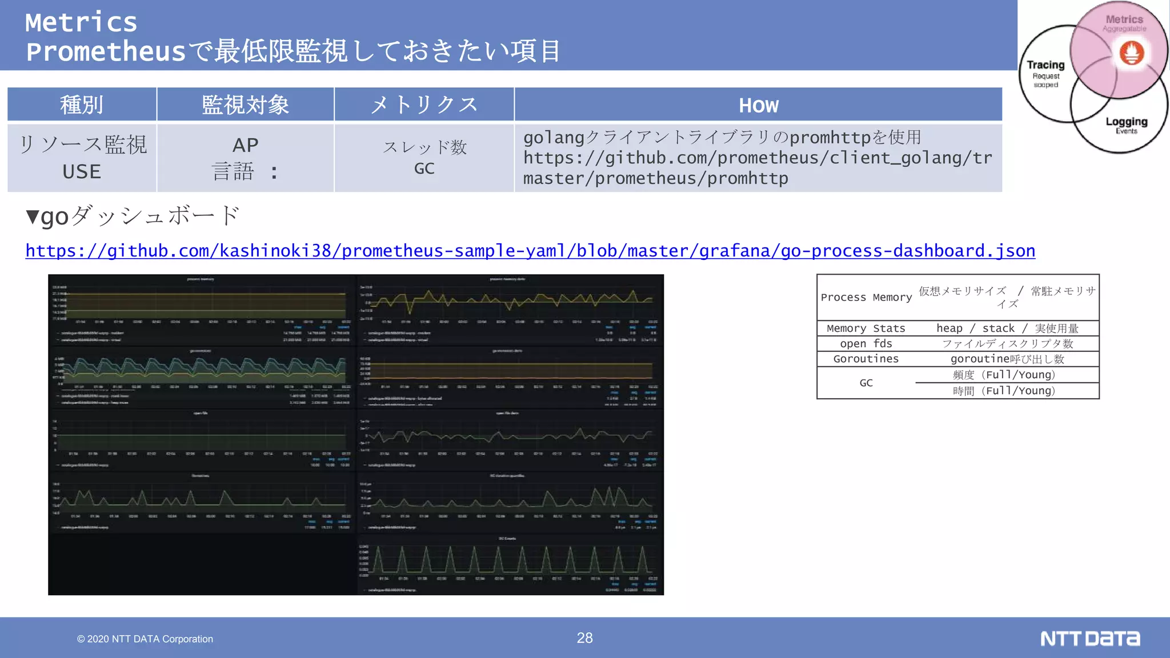The height and width of the screenshot is (658, 1170).
Task: Click page number 28 in the footer
Action: (x=584, y=638)
